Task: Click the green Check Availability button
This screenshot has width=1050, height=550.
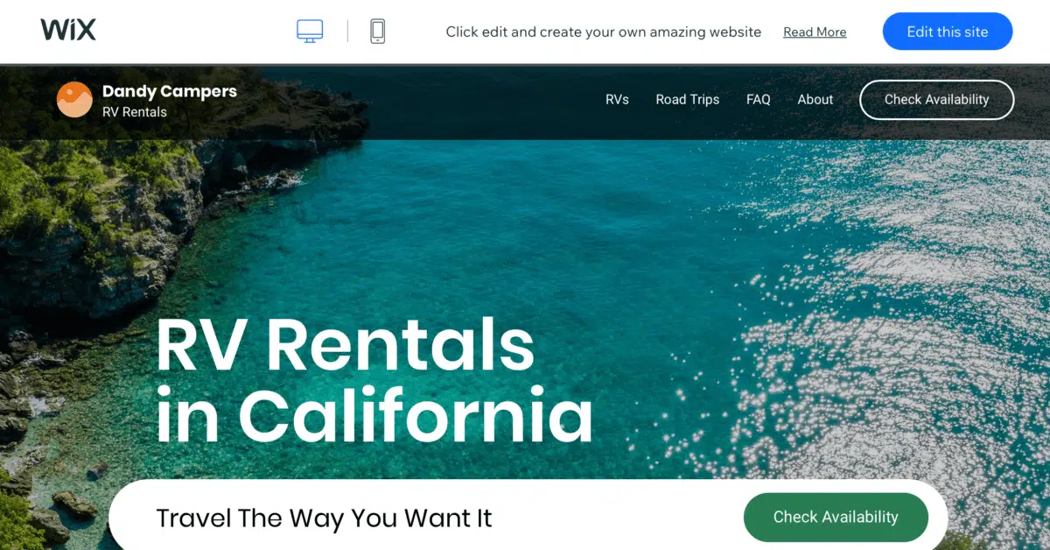Action: pos(836,517)
